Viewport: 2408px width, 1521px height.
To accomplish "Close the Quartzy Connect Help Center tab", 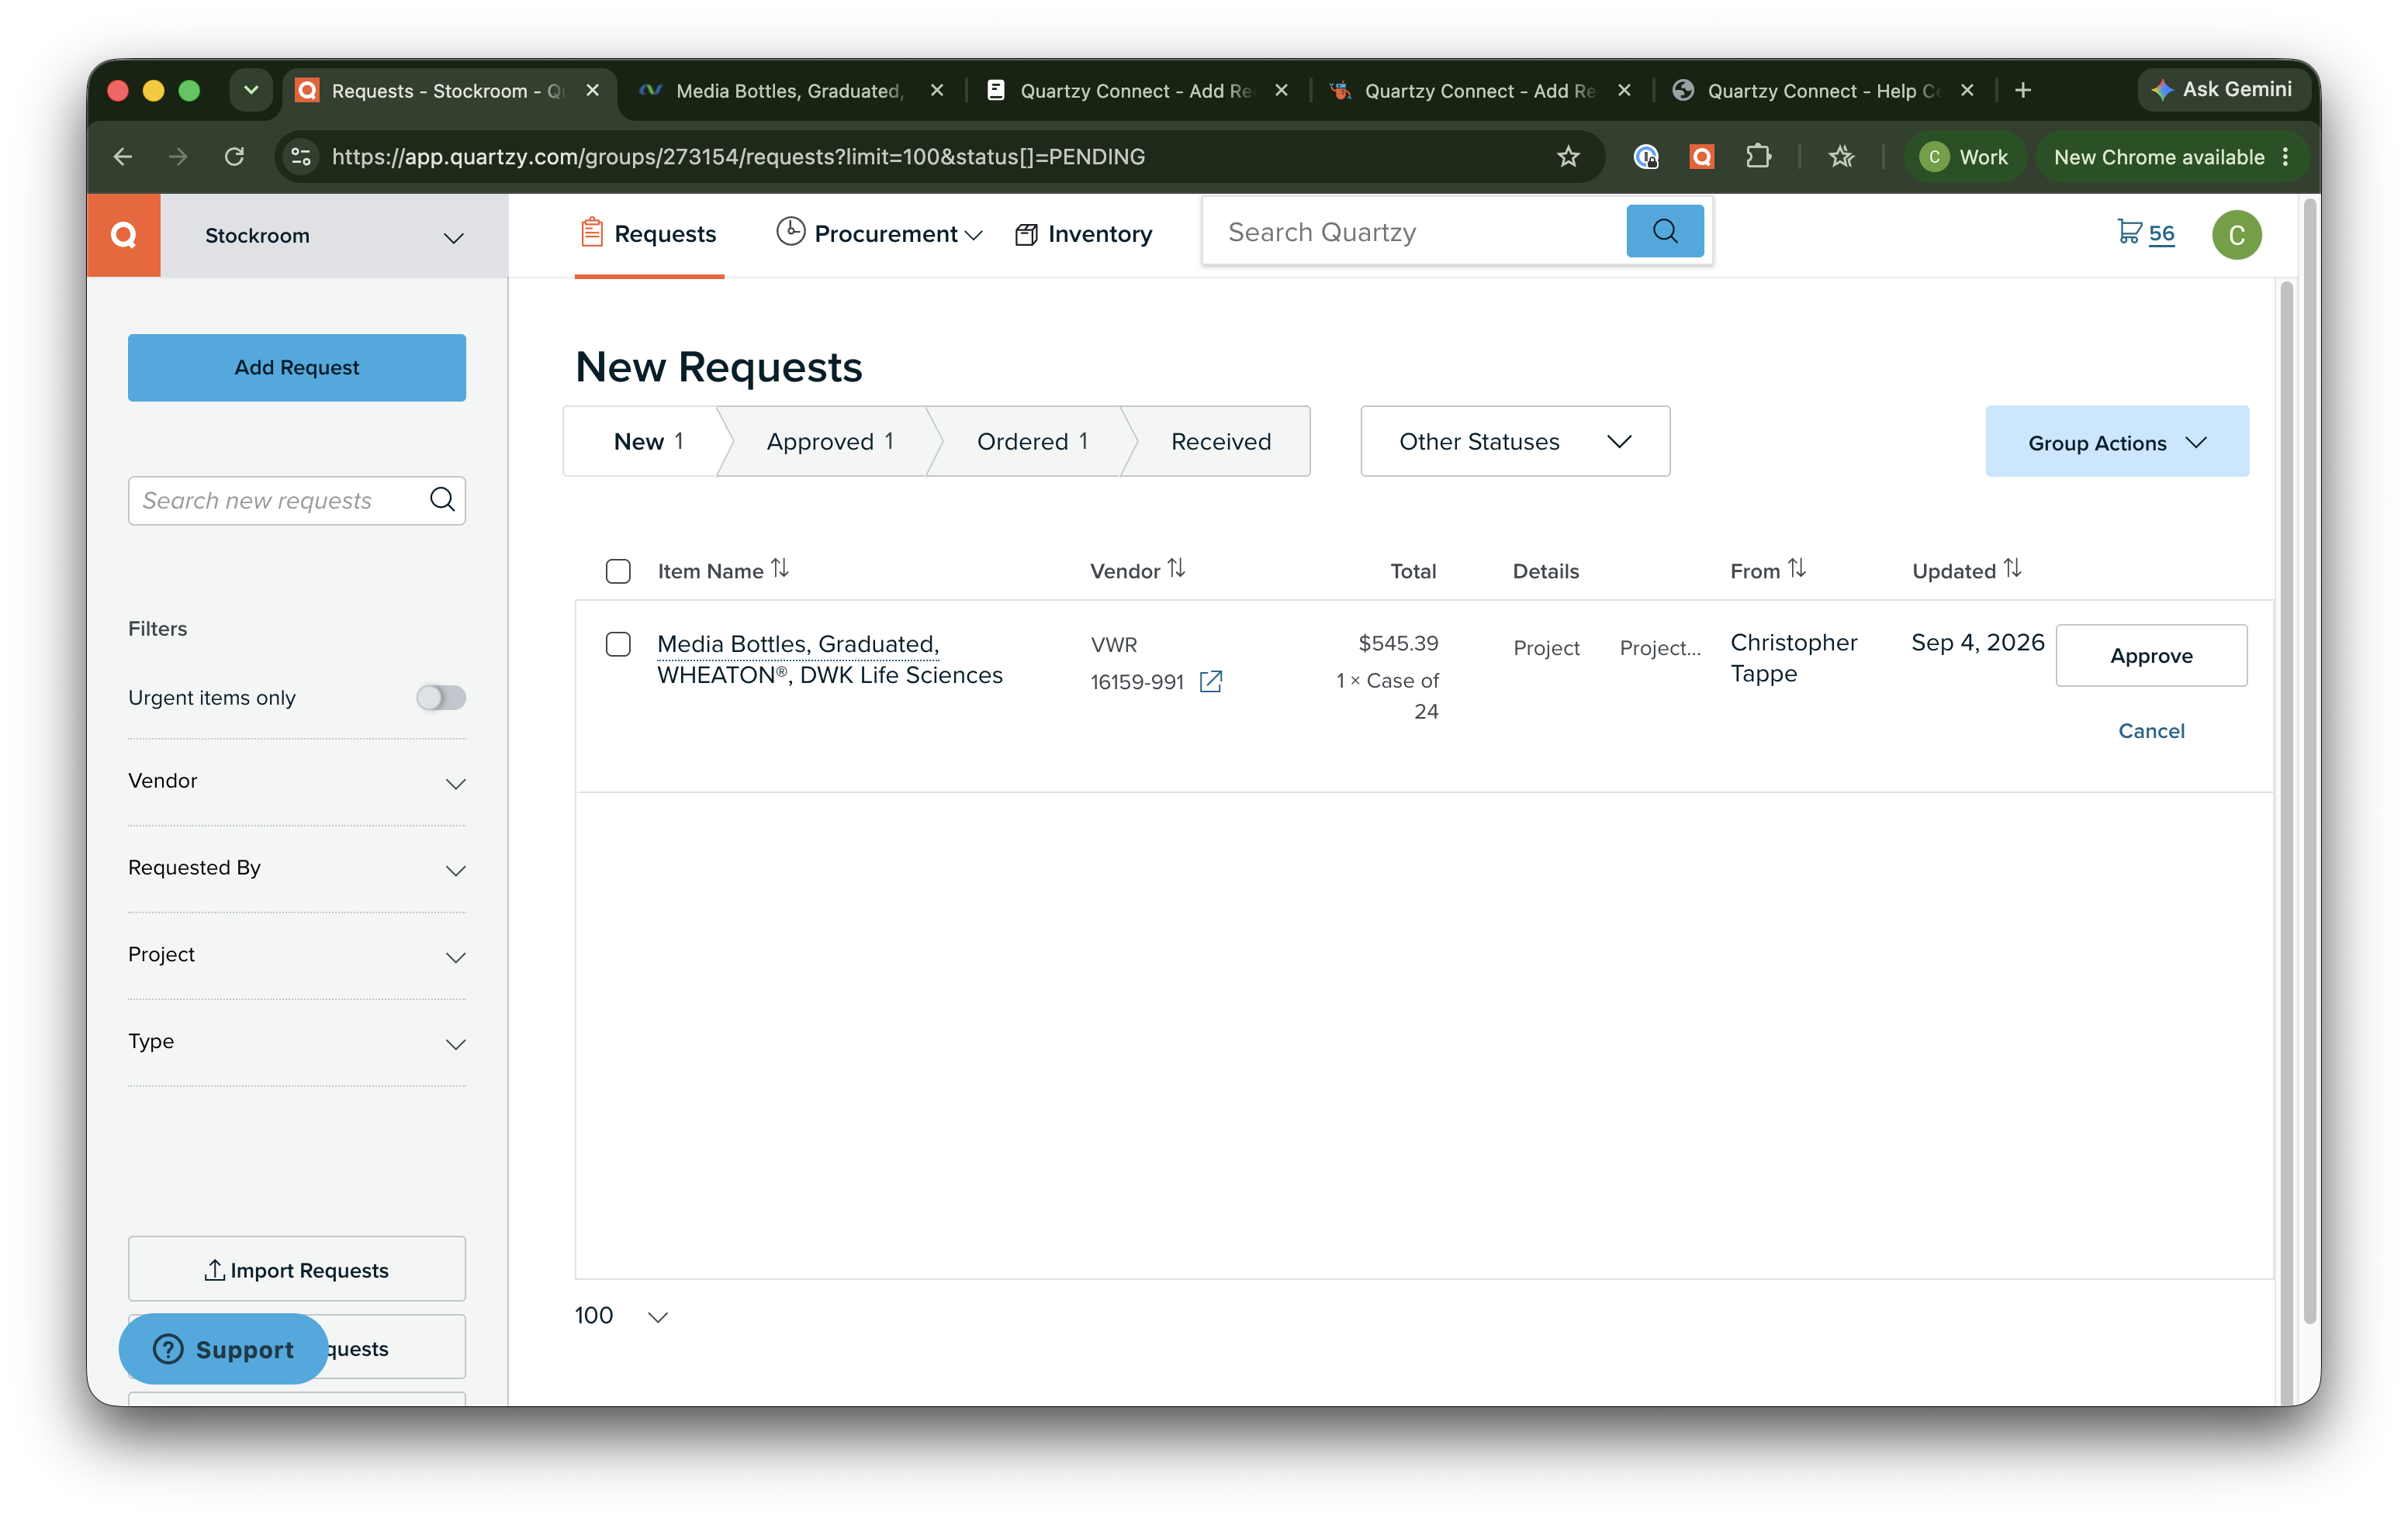I will pos(1967,90).
